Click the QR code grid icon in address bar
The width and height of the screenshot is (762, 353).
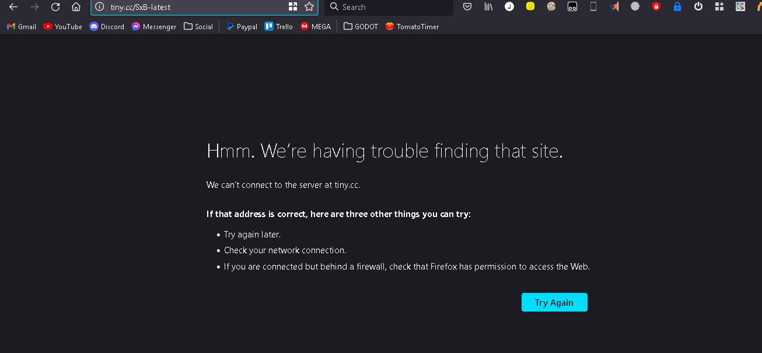(293, 7)
